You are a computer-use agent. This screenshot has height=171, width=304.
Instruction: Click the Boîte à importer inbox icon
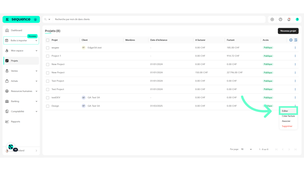(7, 41)
